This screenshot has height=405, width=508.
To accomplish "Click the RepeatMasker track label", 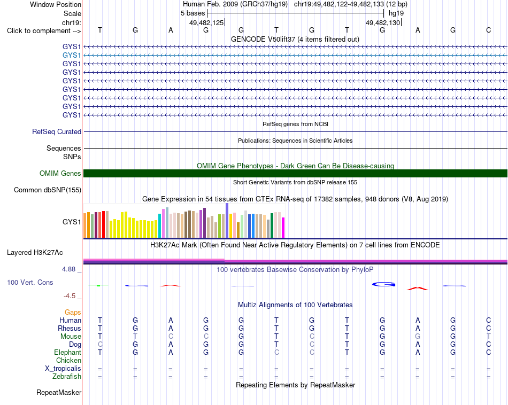I will pyautogui.click(x=59, y=393).
